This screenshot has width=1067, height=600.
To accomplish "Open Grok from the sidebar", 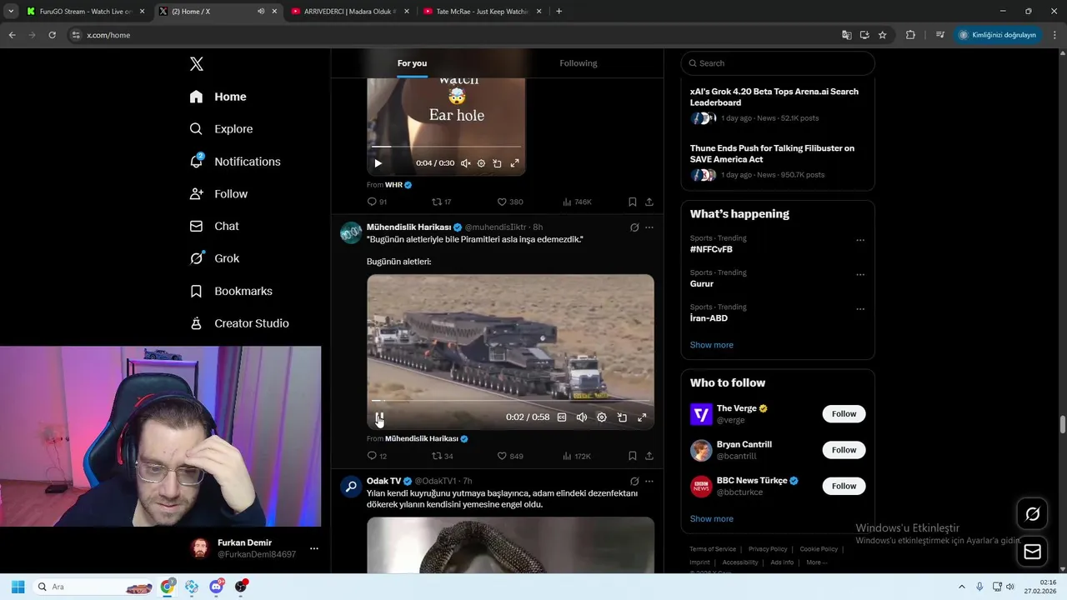I will 214,258.
